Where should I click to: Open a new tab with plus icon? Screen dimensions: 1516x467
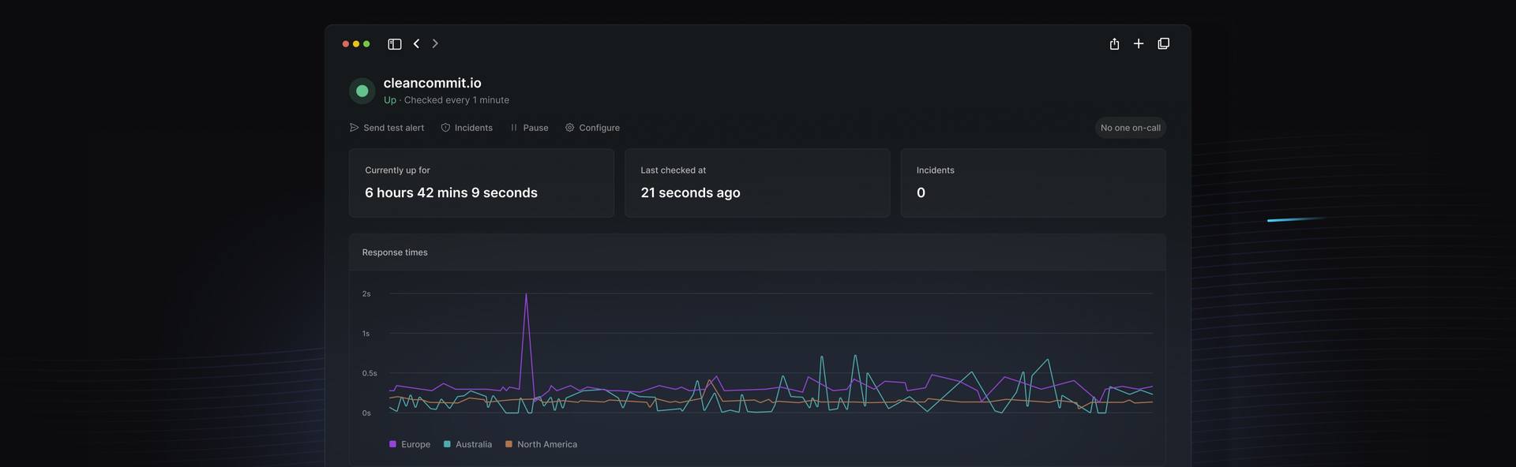coord(1139,44)
